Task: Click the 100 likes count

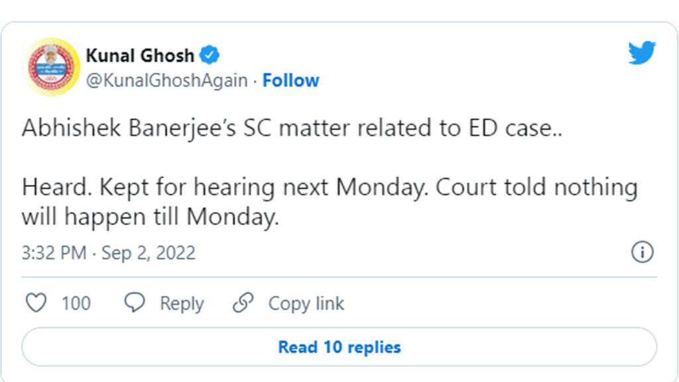Action: coord(76,304)
